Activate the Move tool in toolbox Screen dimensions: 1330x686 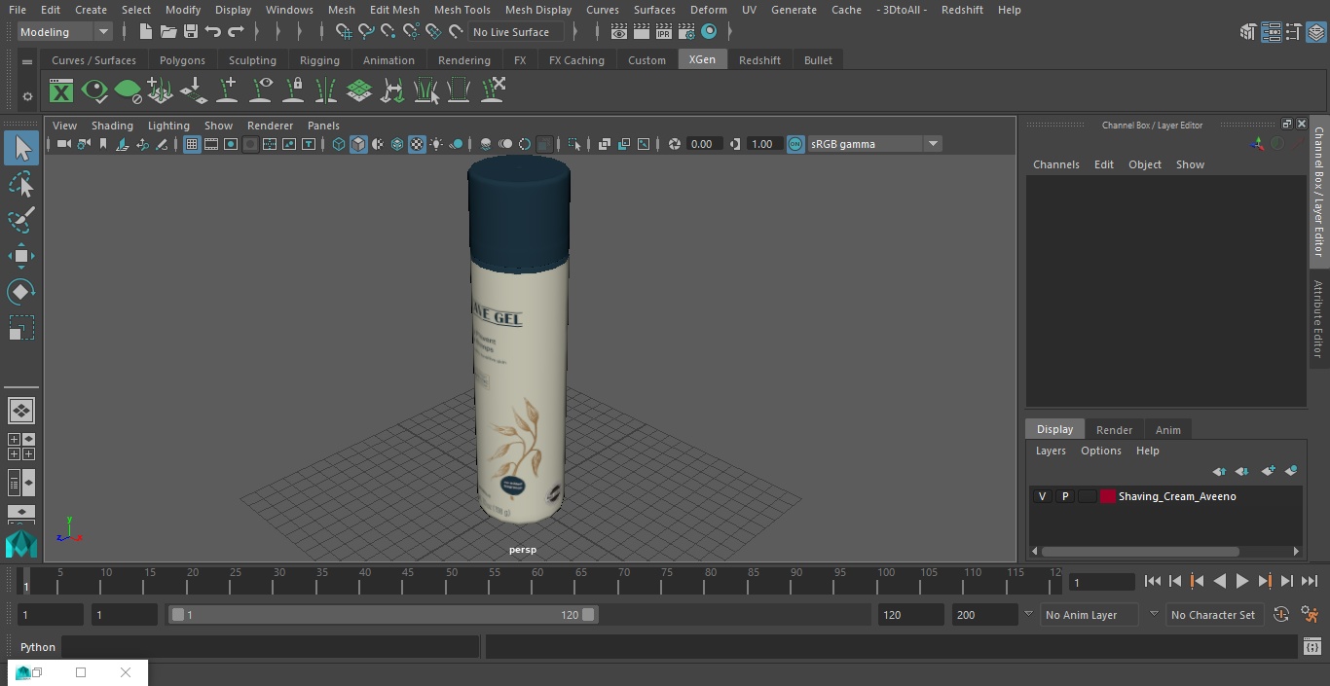(21, 256)
